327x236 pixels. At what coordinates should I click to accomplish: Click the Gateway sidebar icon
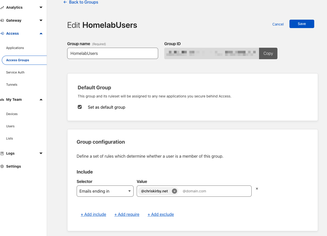pos(2,20)
